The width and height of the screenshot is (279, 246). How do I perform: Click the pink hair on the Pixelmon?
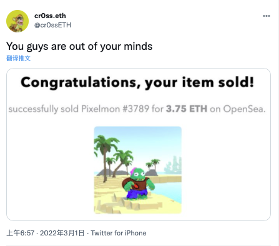[x=133, y=171]
